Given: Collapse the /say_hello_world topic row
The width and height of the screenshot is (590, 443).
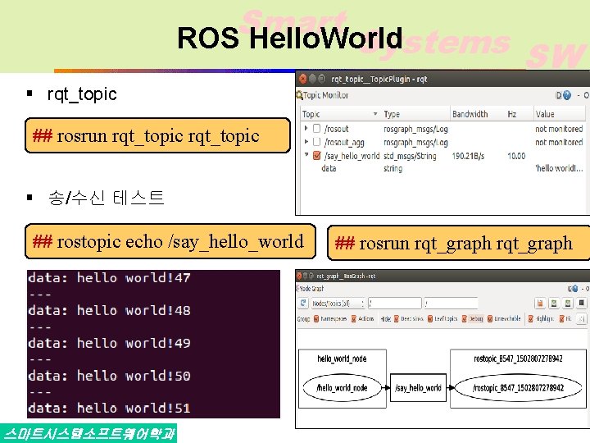Looking at the screenshot, I should coord(306,154).
